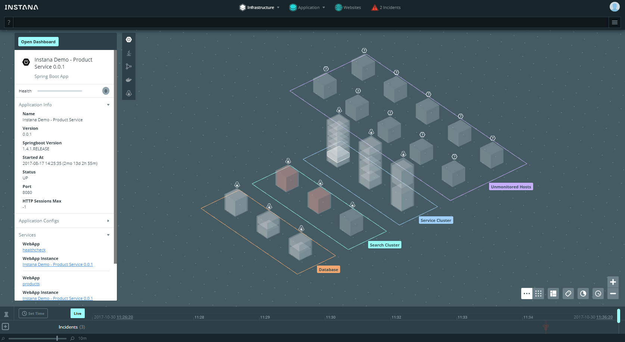This screenshot has width=625, height=342.
Task: Zoom in the map with plus button
Action: click(x=613, y=282)
